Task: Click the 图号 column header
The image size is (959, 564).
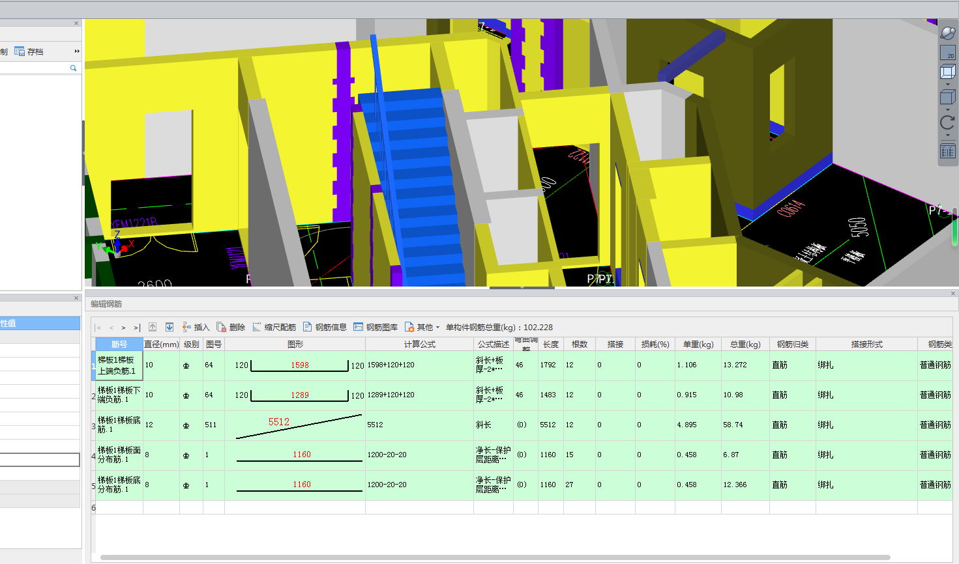Action: pyautogui.click(x=214, y=345)
